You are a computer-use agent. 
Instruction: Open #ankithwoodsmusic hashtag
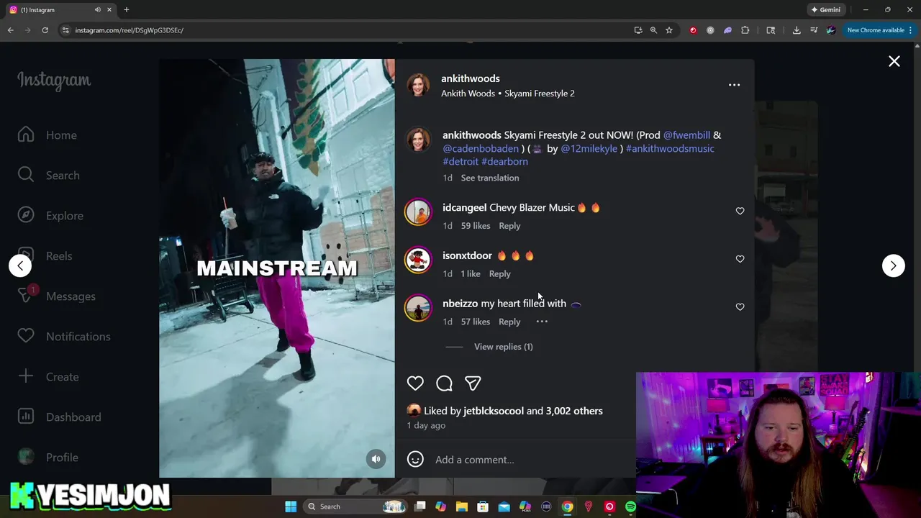670,148
